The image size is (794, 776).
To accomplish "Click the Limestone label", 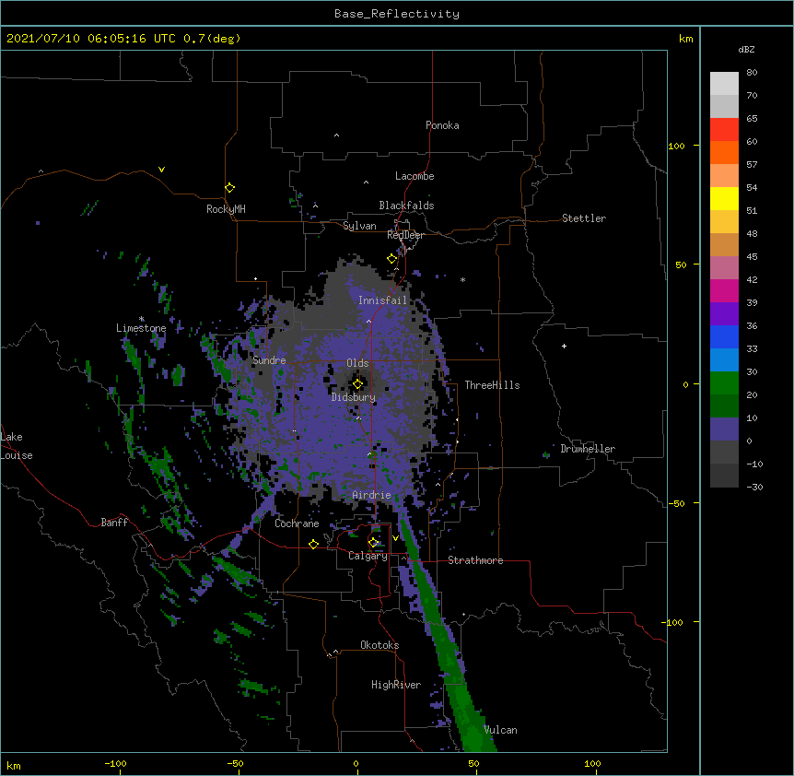I will 141,328.
